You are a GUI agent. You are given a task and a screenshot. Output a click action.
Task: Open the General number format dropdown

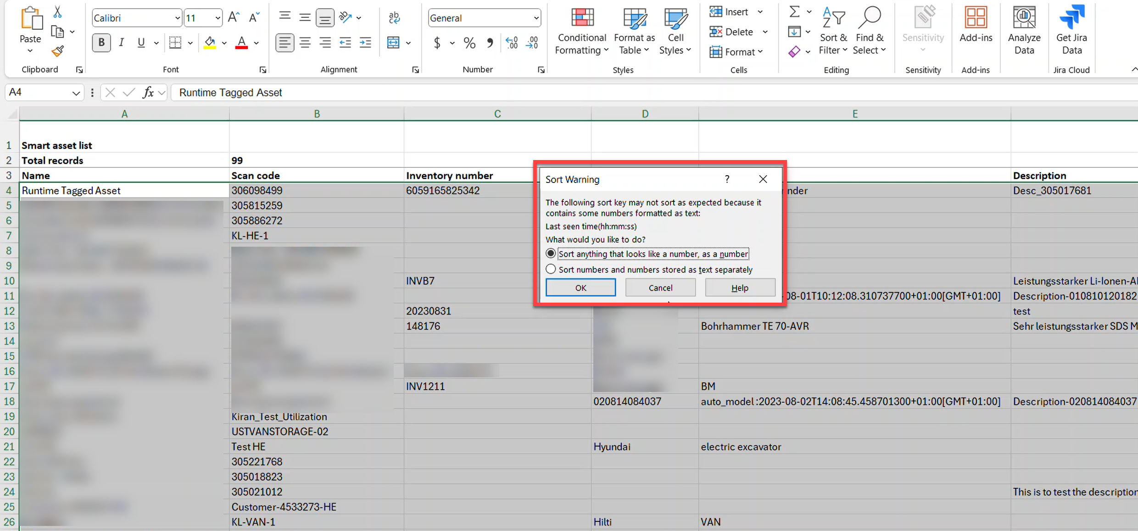click(536, 18)
